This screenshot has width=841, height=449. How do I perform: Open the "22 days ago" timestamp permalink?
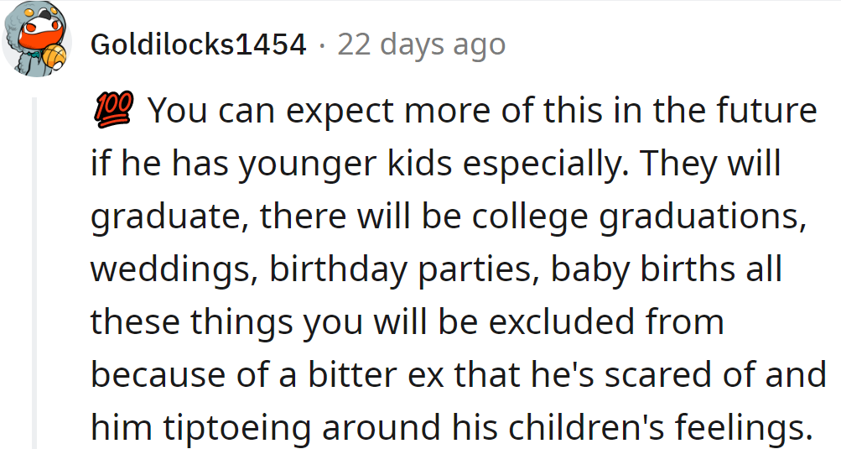tap(421, 44)
